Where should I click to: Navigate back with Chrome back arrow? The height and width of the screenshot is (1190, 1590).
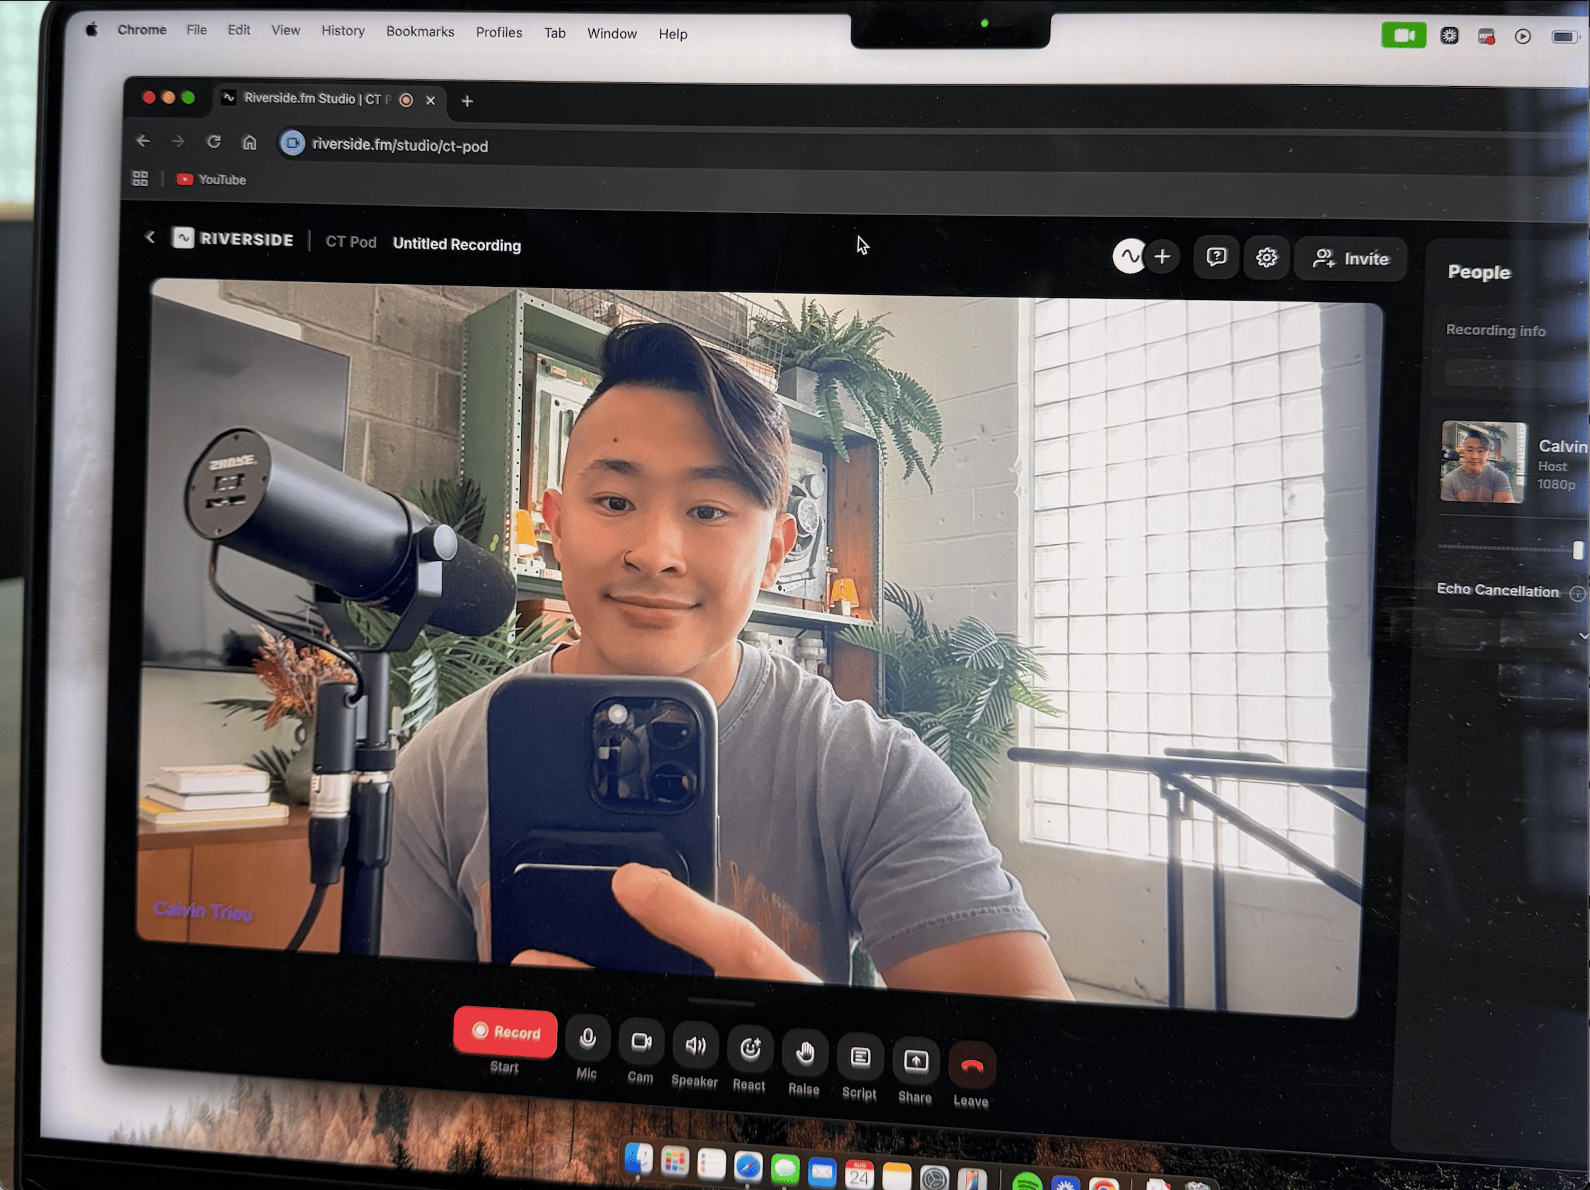(143, 141)
